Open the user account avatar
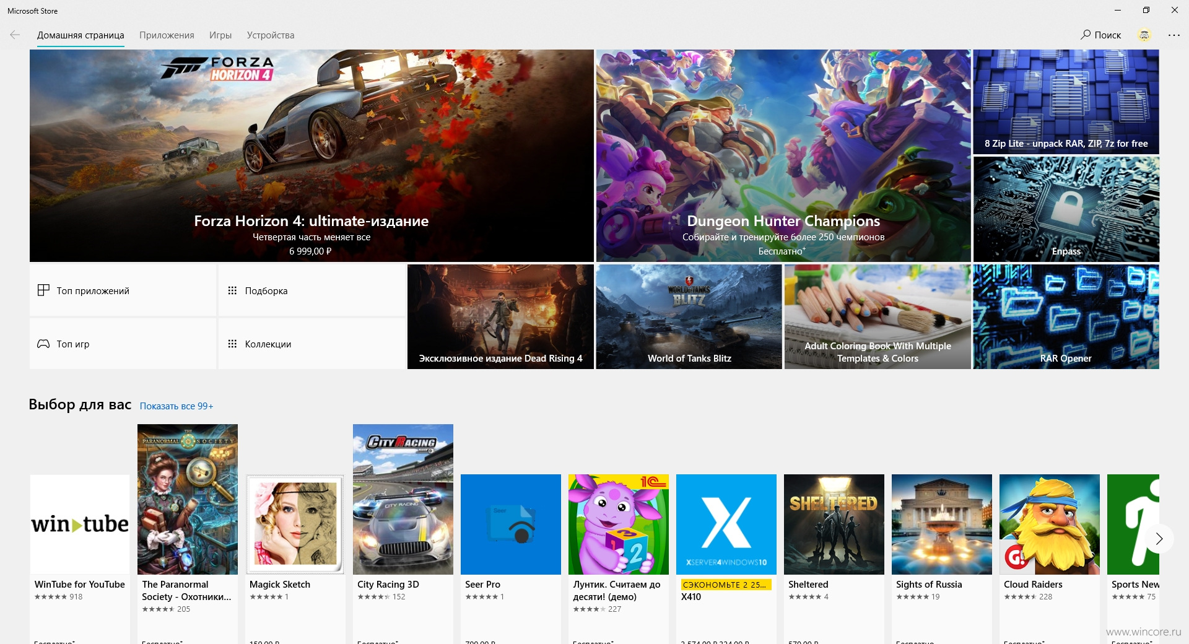This screenshot has width=1189, height=644. (1144, 35)
